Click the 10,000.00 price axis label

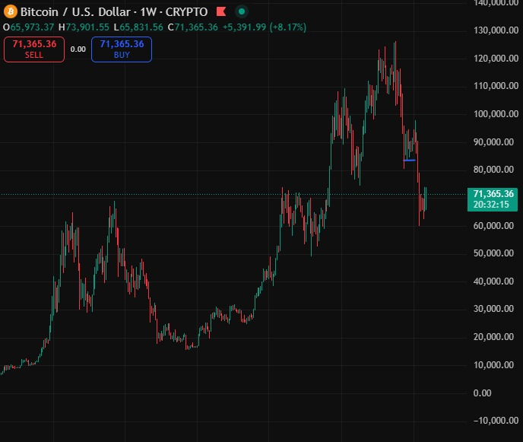[x=493, y=365]
